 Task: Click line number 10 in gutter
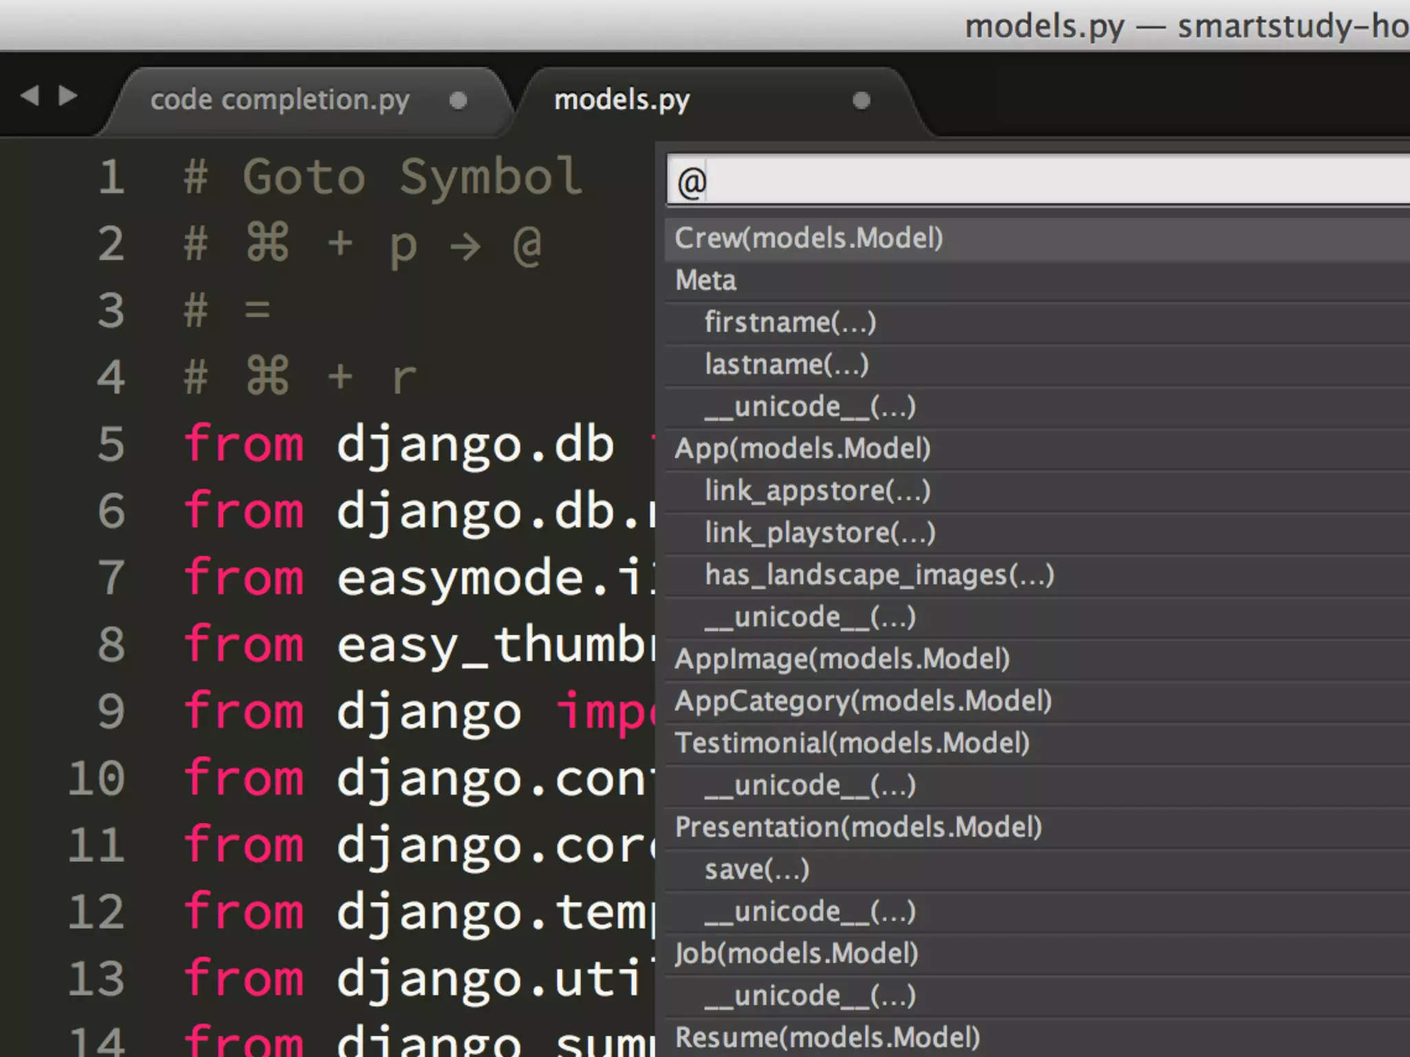(x=96, y=778)
